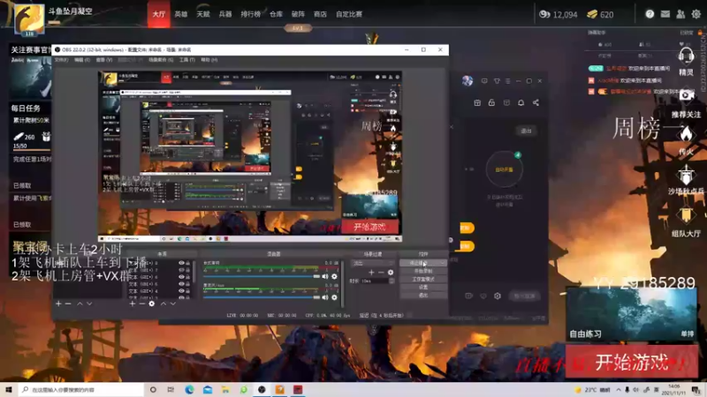Open the 精灵 headset icon
707x397 pixels.
pyautogui.click(x=686, y=56)
